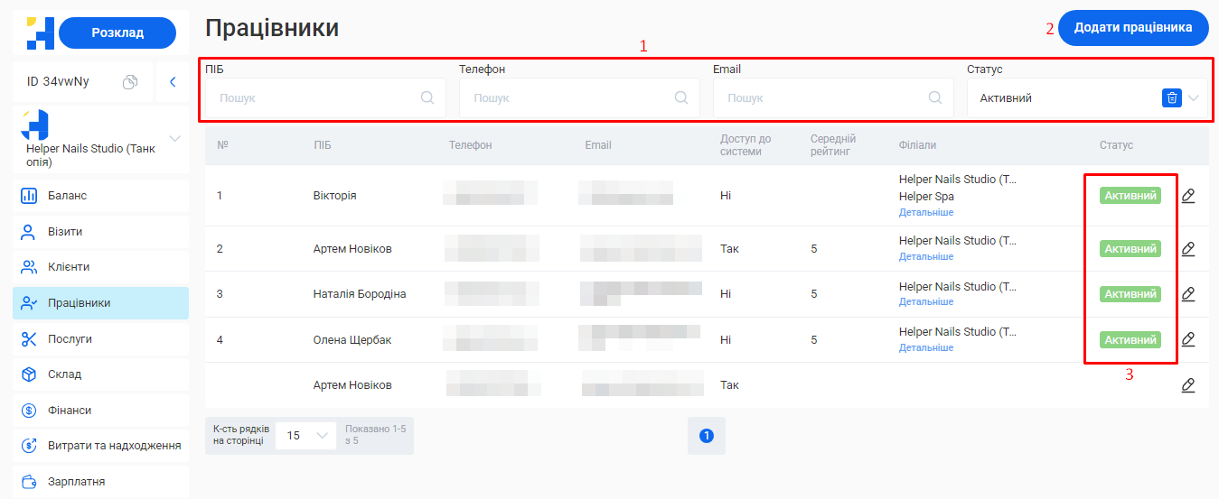The height and width of the screenshot is (499, 1219).
Task: Expand the Helper Nails Studio branch selector
Action: pyautogui.click(x=175, y=138)
